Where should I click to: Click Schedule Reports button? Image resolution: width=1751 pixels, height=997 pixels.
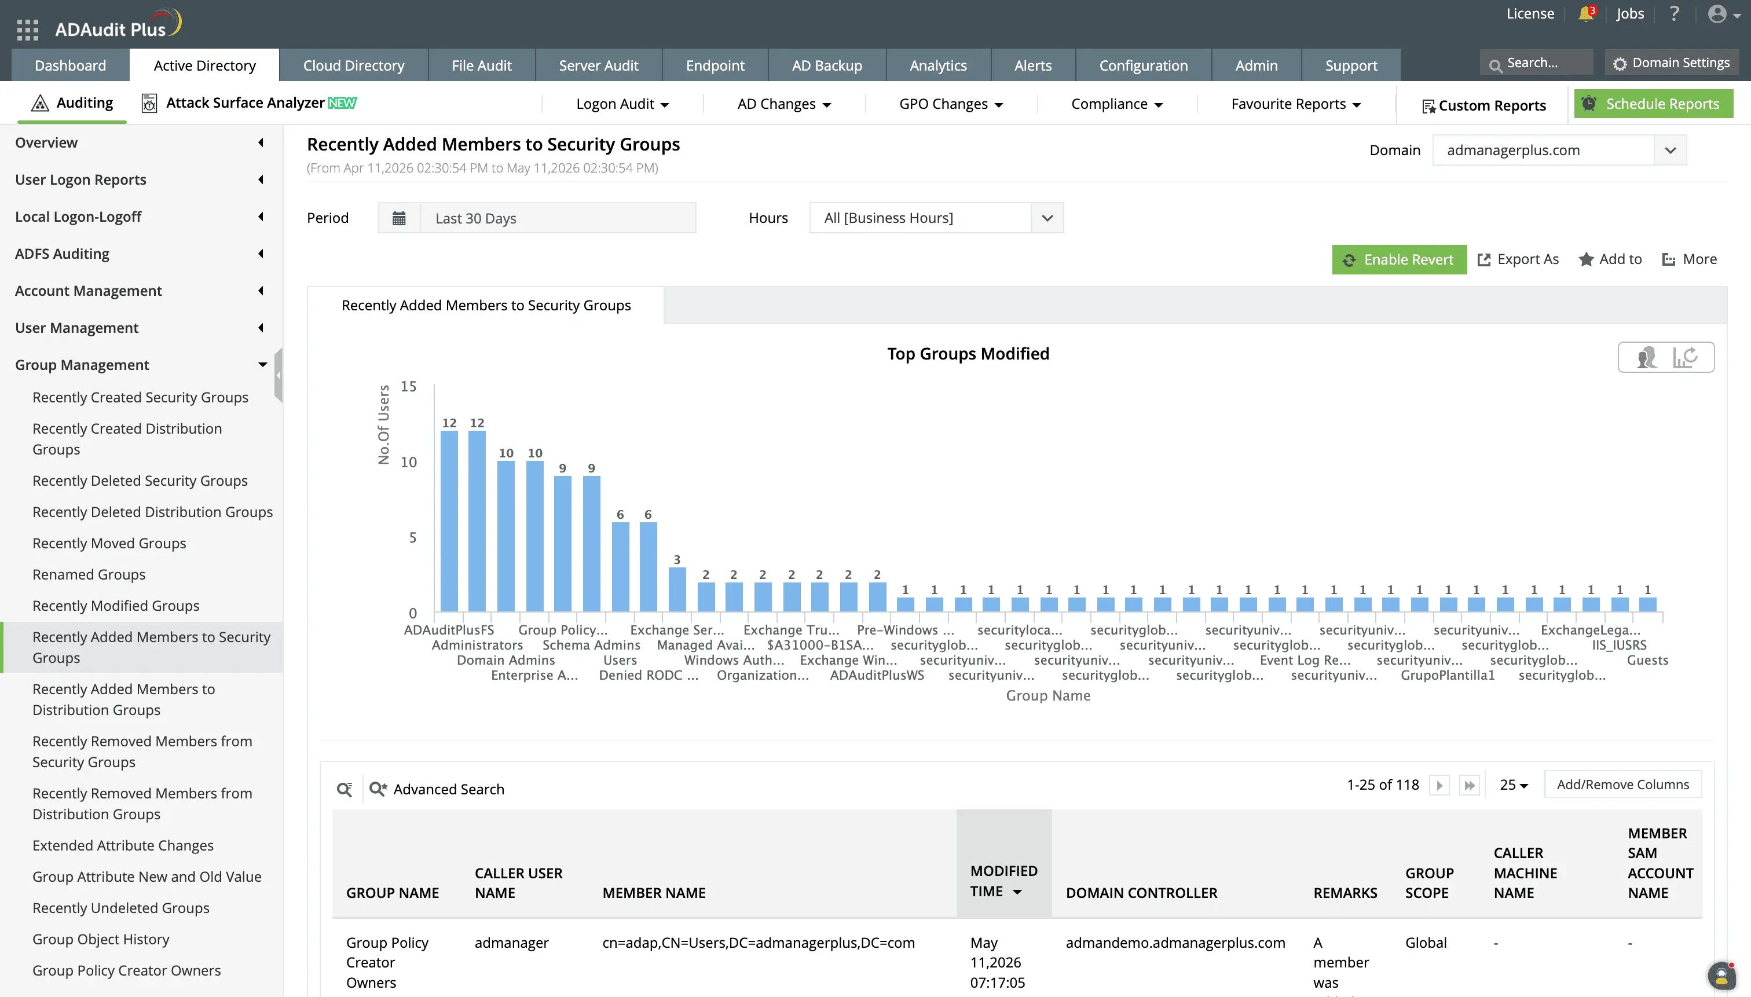tap(1653, 104)
